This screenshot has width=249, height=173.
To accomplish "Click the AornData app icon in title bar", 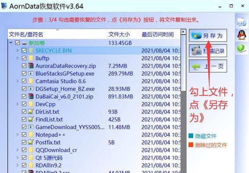I will 4,6.
